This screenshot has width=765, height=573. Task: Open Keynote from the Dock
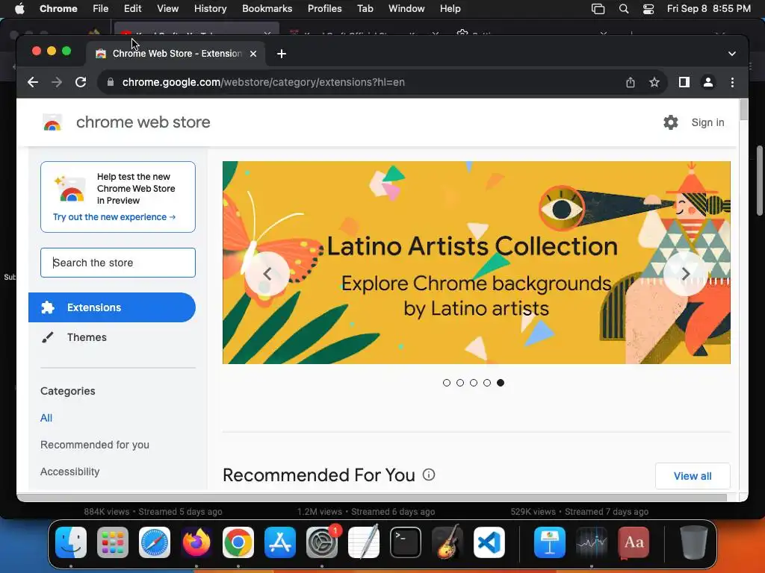(x=550, y=542)
